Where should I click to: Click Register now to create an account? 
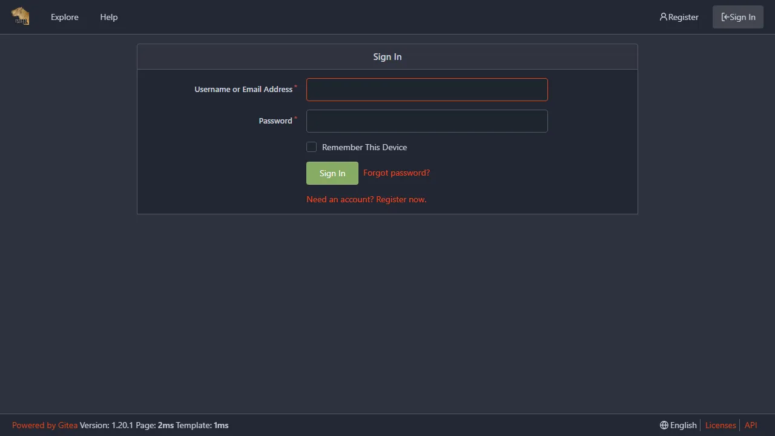click(x=401, y=199)
